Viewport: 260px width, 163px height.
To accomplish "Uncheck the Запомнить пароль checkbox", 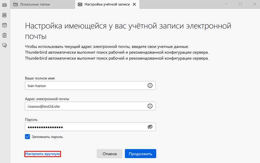I will tap(27, 137).
